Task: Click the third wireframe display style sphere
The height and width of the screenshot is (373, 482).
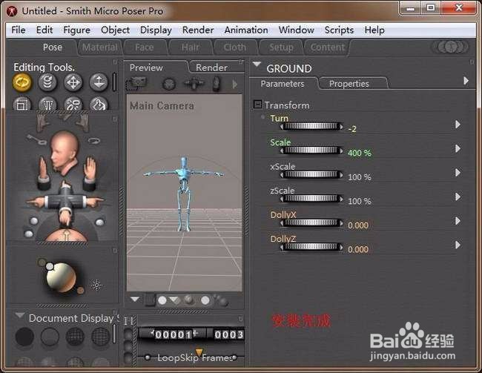Action: [75, 337]
